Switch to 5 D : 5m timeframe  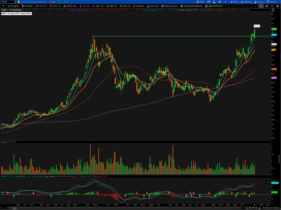click(41, 6)
